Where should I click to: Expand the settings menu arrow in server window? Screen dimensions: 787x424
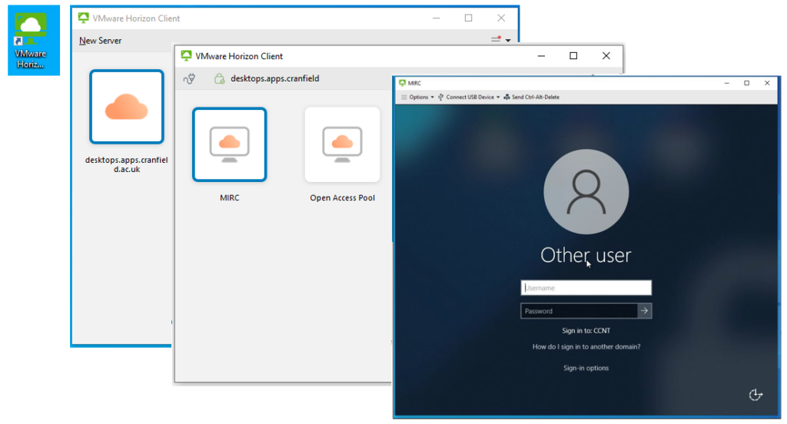pyautogui.click(x=508, y=41)
